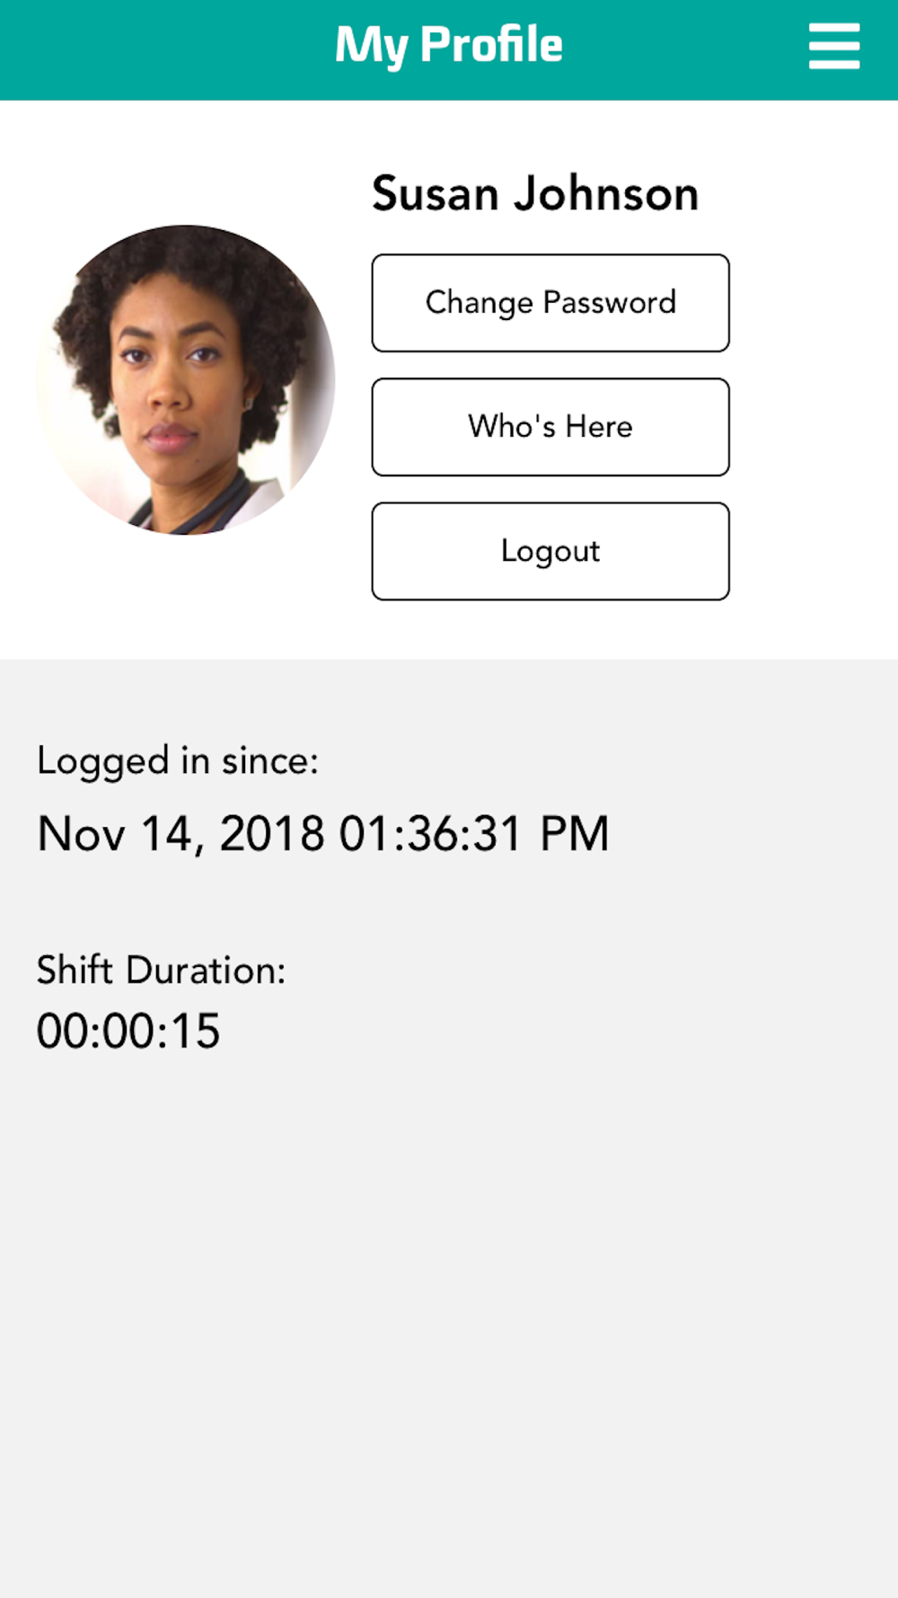
Task: Click the word Password on the Change Password button
Action: 610,303
